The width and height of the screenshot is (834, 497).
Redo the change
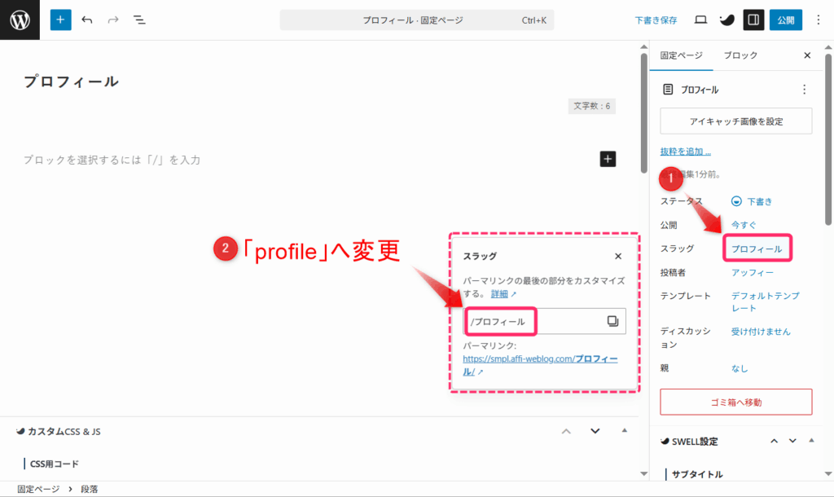113,20
